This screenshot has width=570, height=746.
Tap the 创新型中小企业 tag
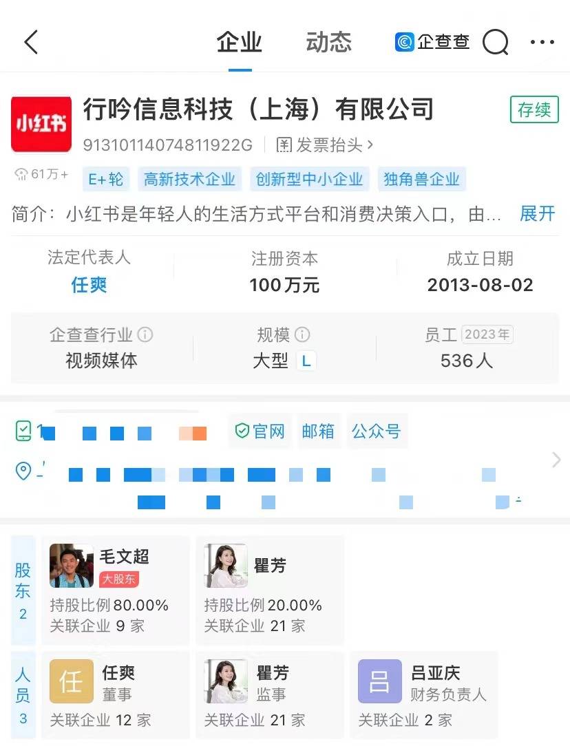coord(310,179)
